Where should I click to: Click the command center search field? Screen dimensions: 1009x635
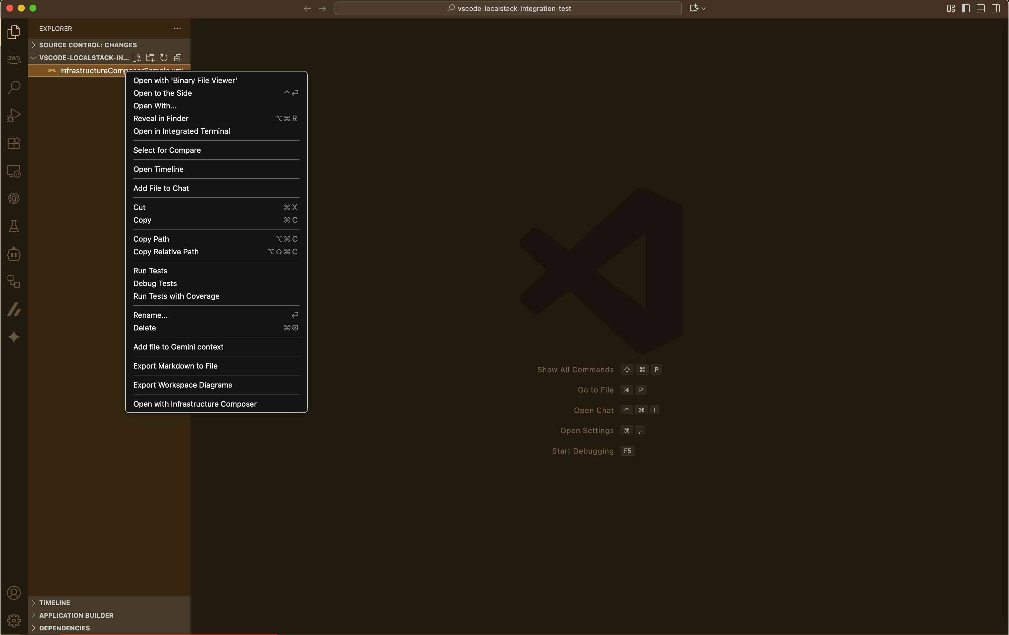(x=508, y=8)
